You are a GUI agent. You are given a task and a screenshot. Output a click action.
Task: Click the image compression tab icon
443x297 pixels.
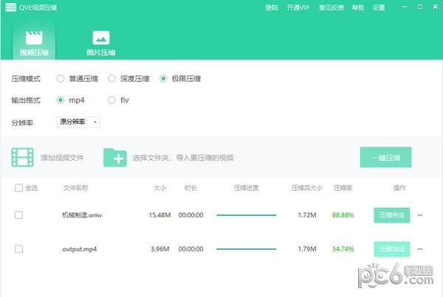[x=101, y=38]
